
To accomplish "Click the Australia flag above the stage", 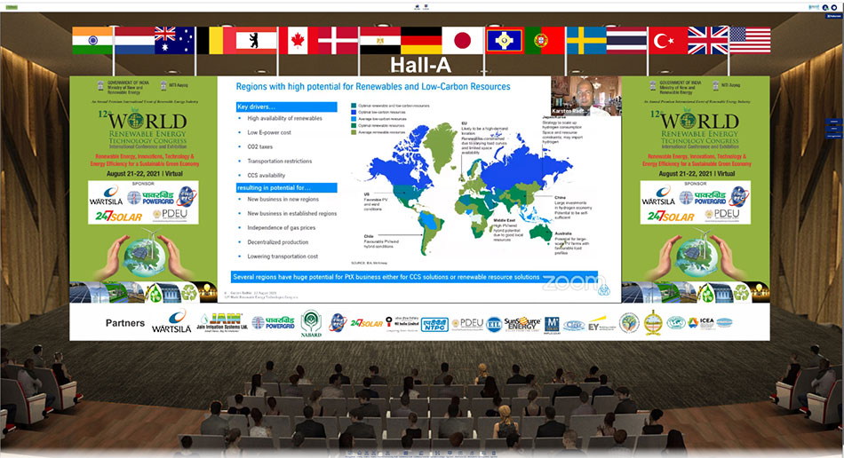I will click(174, 40).
